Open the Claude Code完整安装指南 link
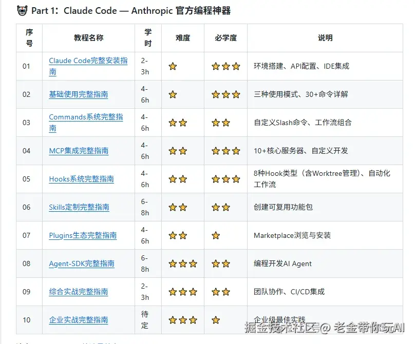This screenshot has width=415, height=344. tap(88, 66)
